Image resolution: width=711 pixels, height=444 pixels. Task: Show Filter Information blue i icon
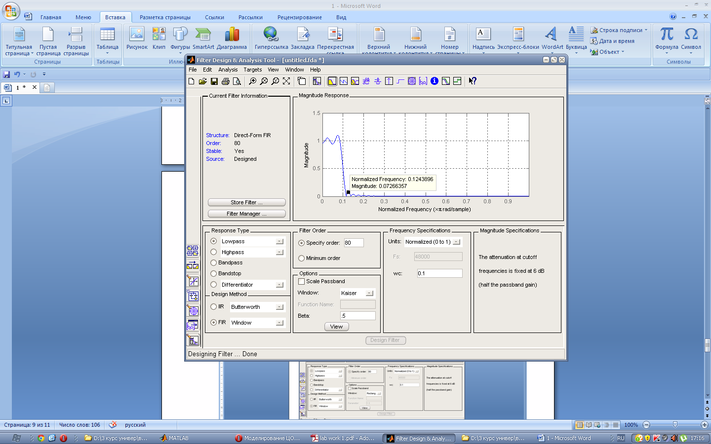pos(434,81)
